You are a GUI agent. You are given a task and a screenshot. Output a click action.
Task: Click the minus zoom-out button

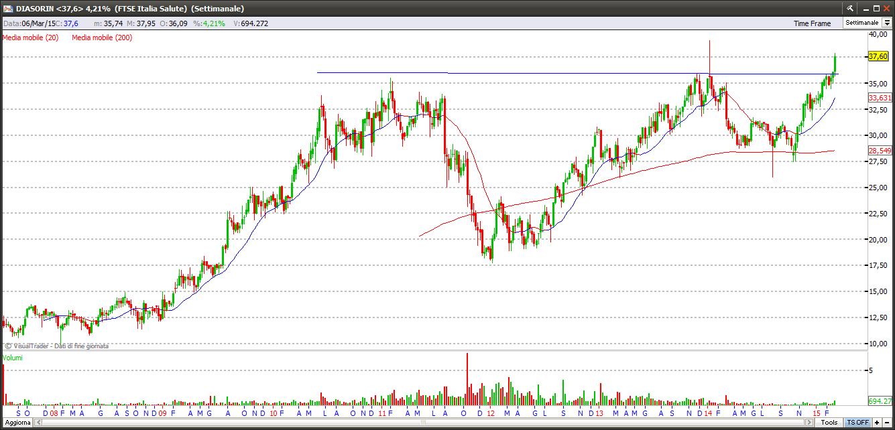[x=888, y=423]
